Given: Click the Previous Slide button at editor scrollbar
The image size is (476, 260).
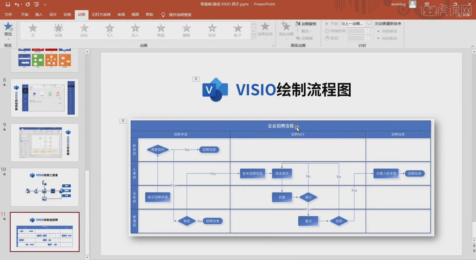Looking at the screenshot, I should coord(474,246).
